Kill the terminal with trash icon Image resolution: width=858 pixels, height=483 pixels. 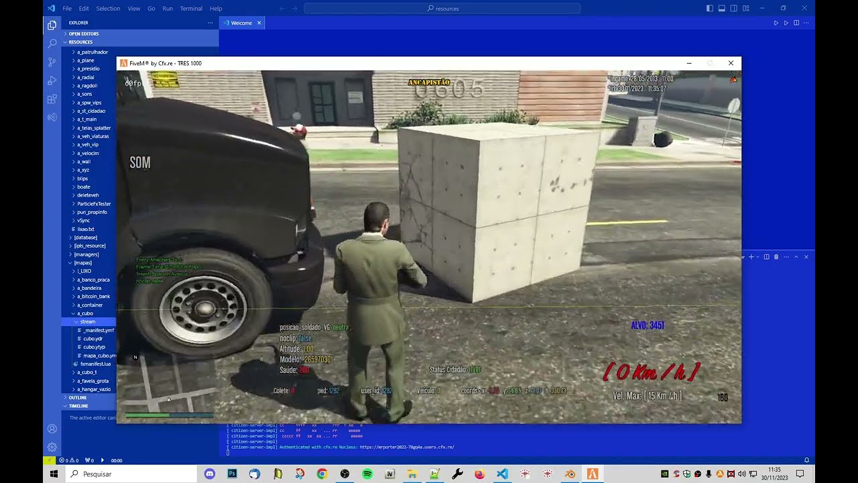(776, 257)
